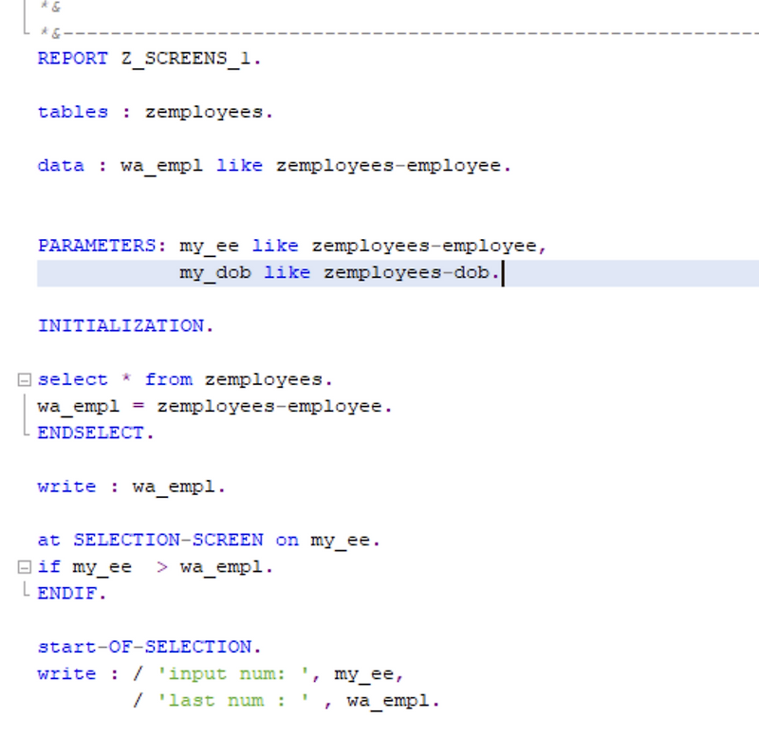Click the write : wa_empl statement
Image resolution: width=759 pixels, height=755 pixels.
(104, 486)
